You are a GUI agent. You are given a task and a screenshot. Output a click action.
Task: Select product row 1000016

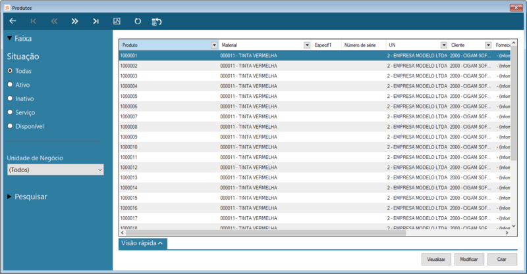[315, 208]
